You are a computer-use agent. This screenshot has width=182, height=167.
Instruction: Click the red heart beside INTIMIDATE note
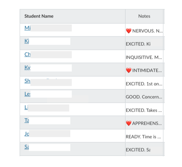point(129,70)
